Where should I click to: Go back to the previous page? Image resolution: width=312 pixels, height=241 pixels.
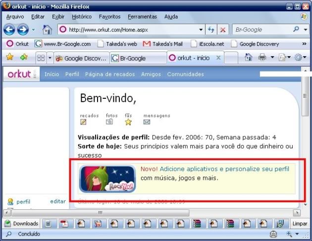(x=9, y=30)
